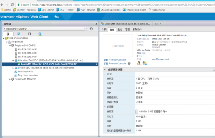Maximize the 虛擬機器硬體 panel
The height and width of the screenshot is (138, 215).
coord(214,70)
